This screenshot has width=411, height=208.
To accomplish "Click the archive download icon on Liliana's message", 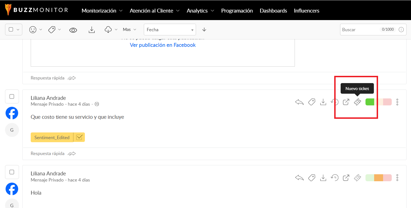I will pyautogui.click(x=323, y=102).
